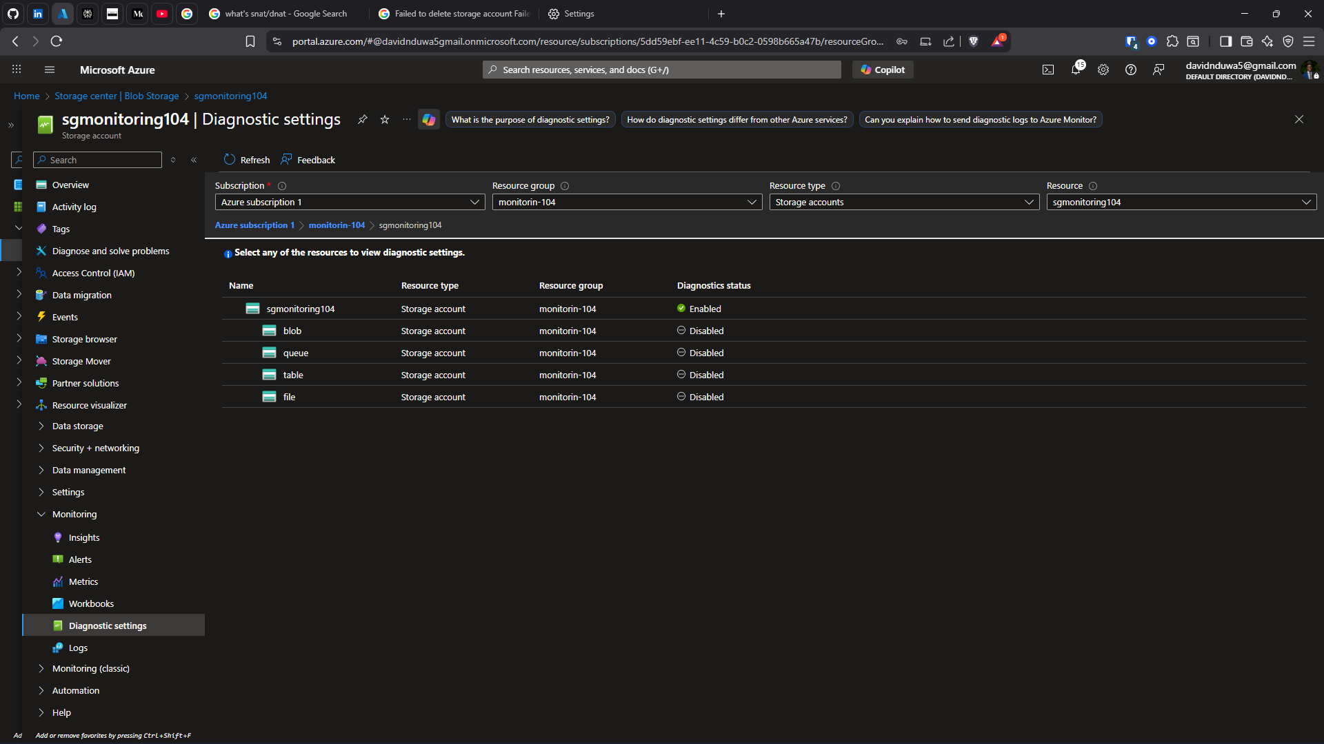Open the help question mark icon
This screenshot has height=744, width=1324.
click(x=1131, y=70)
